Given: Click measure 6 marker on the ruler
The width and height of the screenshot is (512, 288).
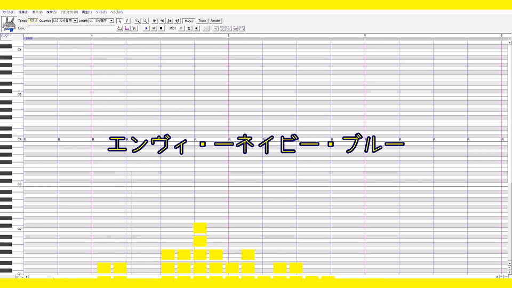Looking at the screenshot, I should (365, 35).
